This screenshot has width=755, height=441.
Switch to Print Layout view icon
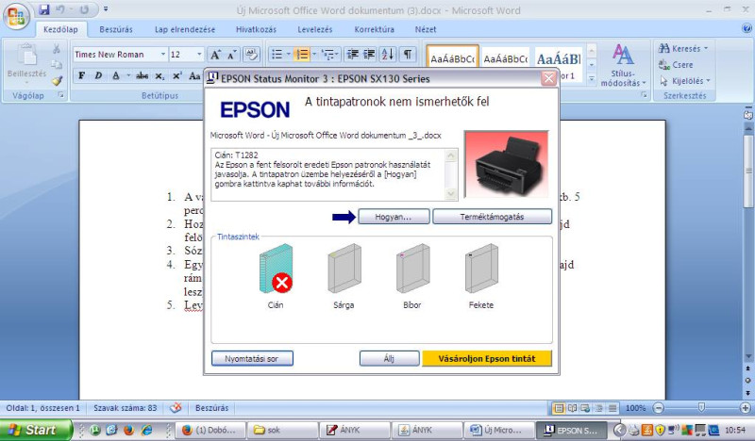(x=559, y=408)
